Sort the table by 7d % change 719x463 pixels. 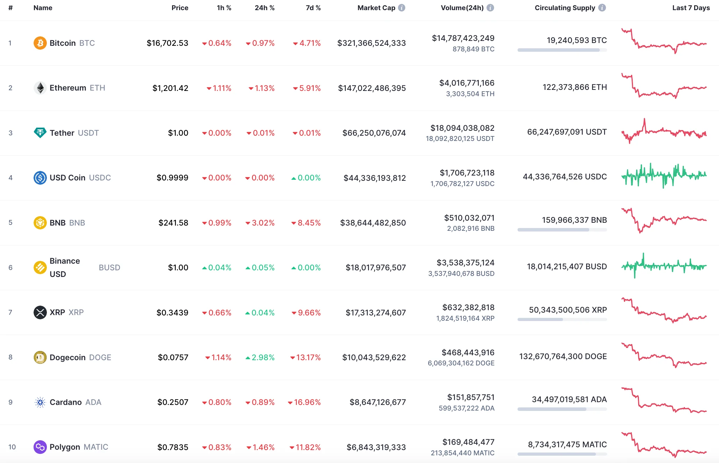313,8
